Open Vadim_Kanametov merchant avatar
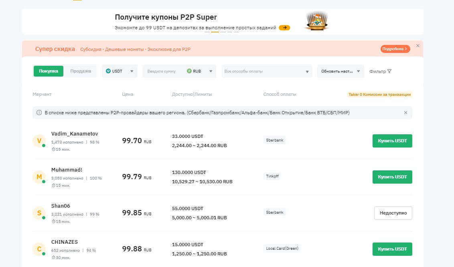The height and width of the screenshot is (267, 454). coord(39,141)
